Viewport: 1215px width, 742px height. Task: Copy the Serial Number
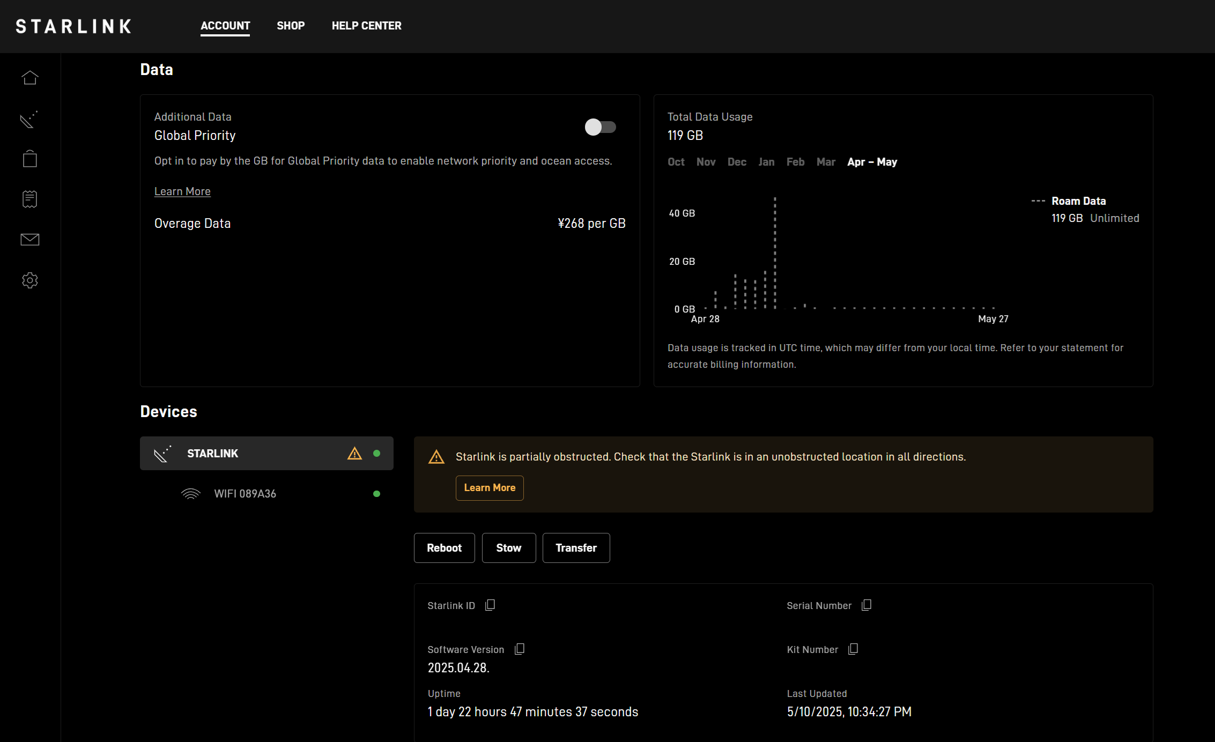[x=866, y=605]
